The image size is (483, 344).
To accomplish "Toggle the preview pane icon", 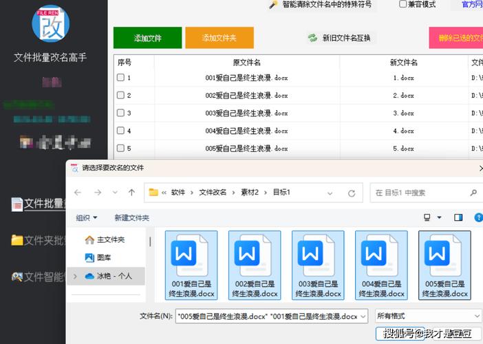I will [458, 217].
